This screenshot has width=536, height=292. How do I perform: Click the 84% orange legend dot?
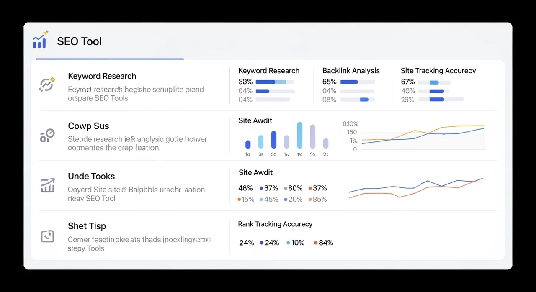tap(315, 243)
